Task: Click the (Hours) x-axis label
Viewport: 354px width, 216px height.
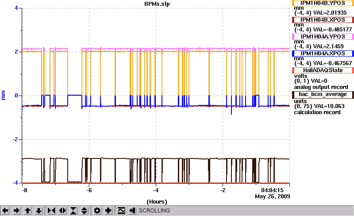Action: [x=157, y=202]
